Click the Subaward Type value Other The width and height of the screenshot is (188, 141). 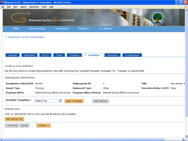tap(106, 88)
